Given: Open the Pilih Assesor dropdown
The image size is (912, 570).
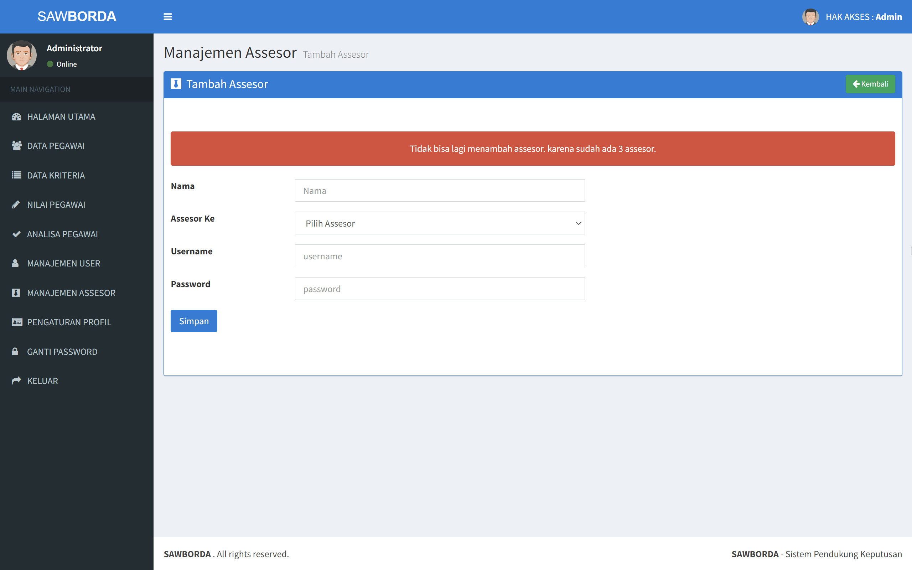Looking at the screenshot, I should pyautogui.click(x=439, y=223).
